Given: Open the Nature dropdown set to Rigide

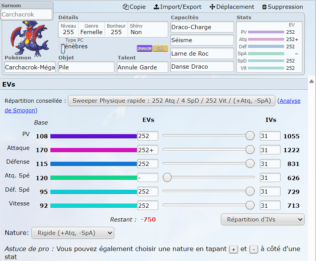Looking at the screenshot, I should coord(73,233).
